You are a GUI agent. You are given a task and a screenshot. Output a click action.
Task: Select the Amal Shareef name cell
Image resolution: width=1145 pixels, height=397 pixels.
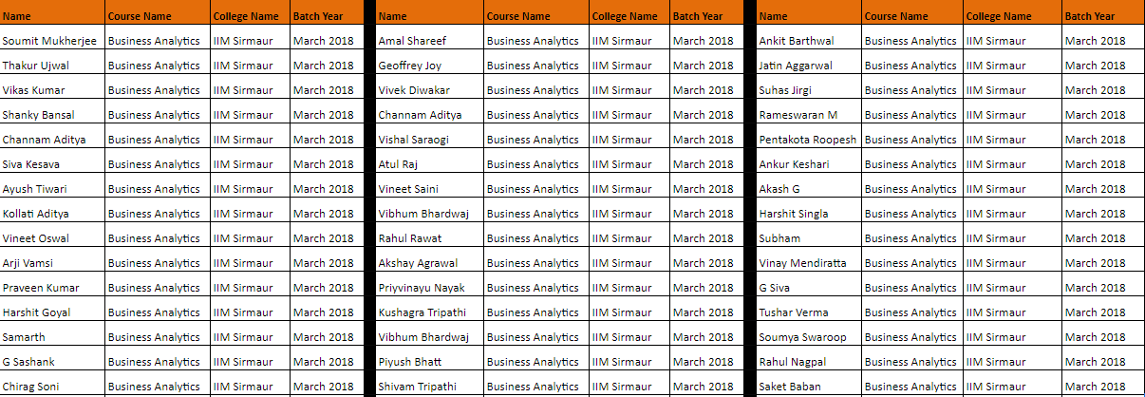[x=429, y=41]
